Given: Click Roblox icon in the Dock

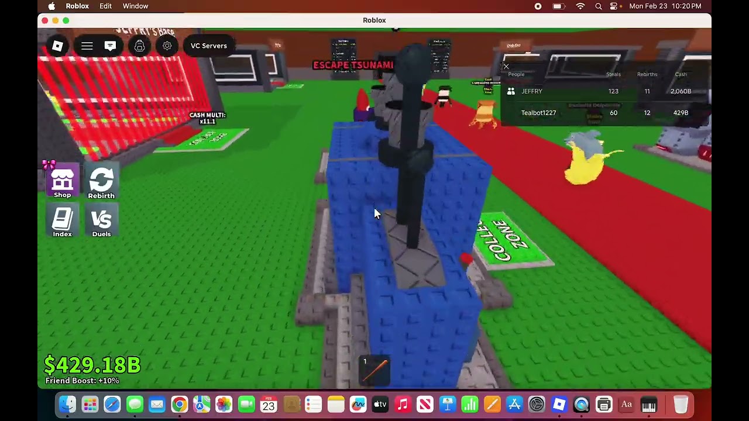Looking at the screenshot, I should click(x=559, y=404).
